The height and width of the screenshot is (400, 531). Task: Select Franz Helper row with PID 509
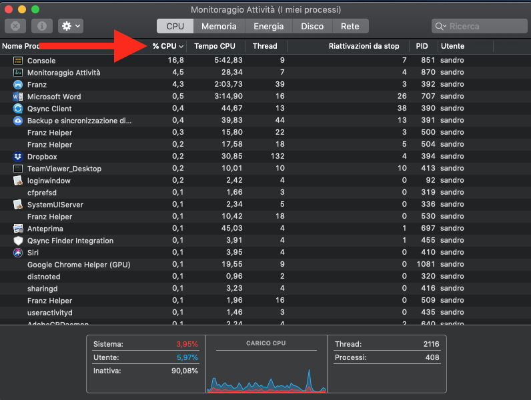tap(265, 301)
